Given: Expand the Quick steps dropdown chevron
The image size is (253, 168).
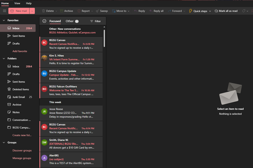Looking at the screenshot, I should tap(210, 11).
